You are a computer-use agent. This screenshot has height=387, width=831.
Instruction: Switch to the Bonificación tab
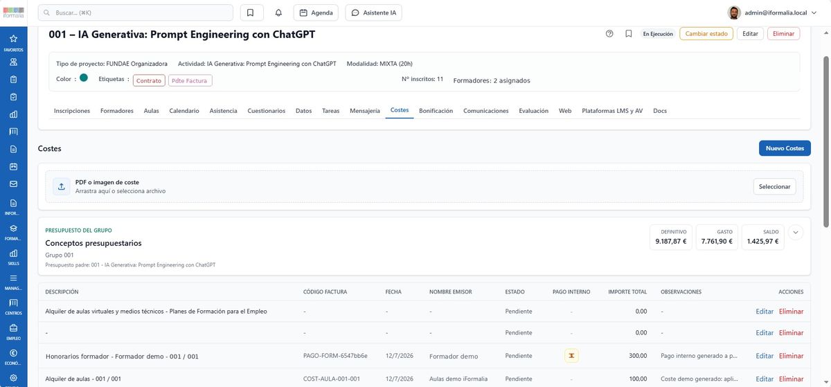[436, 111]
